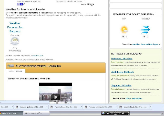Click the ad info icon beside arrows
The height and width of the screenshot is (116, 164).
[24, 4]
